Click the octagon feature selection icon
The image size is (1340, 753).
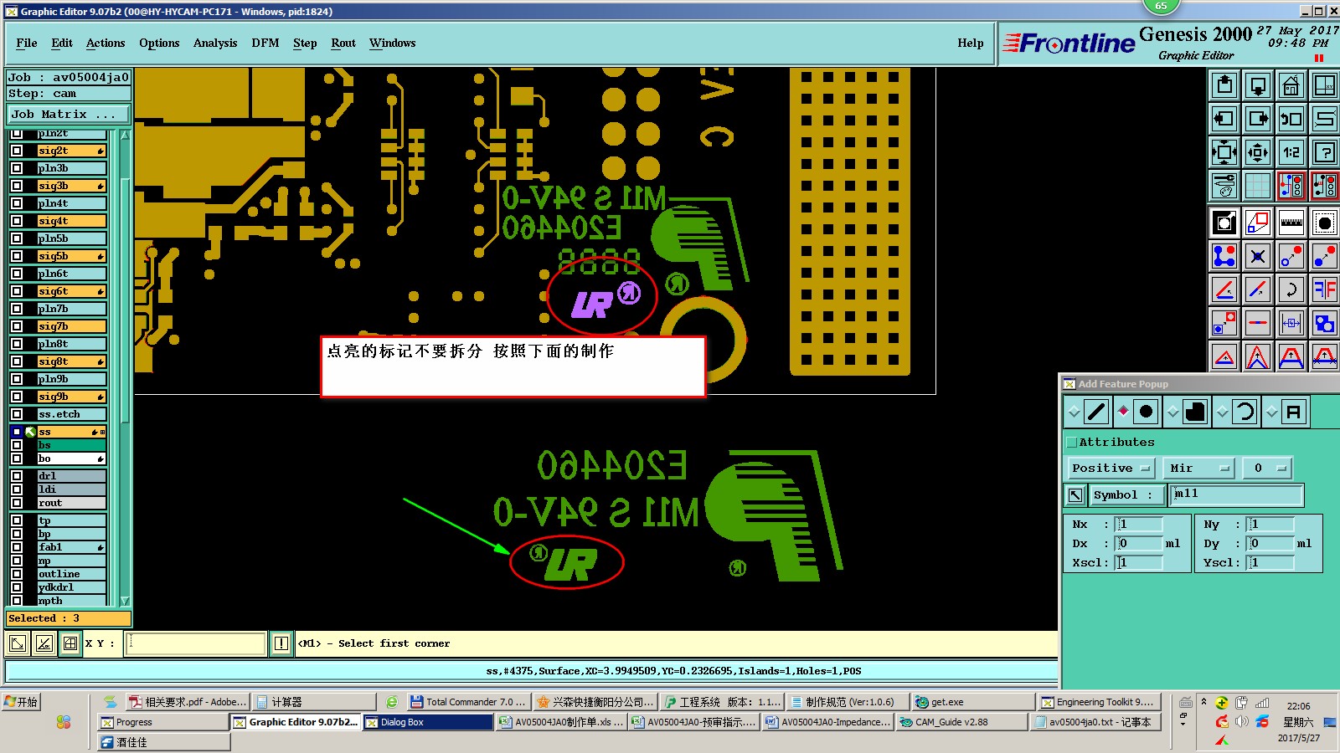[1325, 223]
